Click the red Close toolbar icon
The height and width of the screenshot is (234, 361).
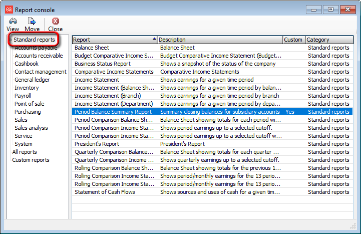(x=56, y=21)
